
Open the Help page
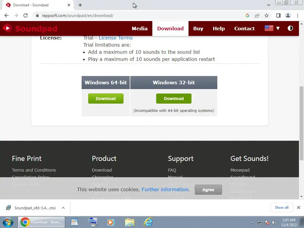(219, 28)
